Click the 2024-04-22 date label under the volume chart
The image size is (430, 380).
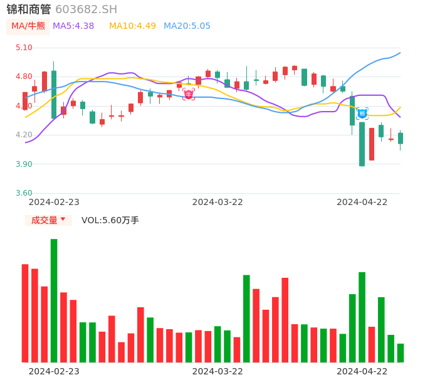[362, 371]
